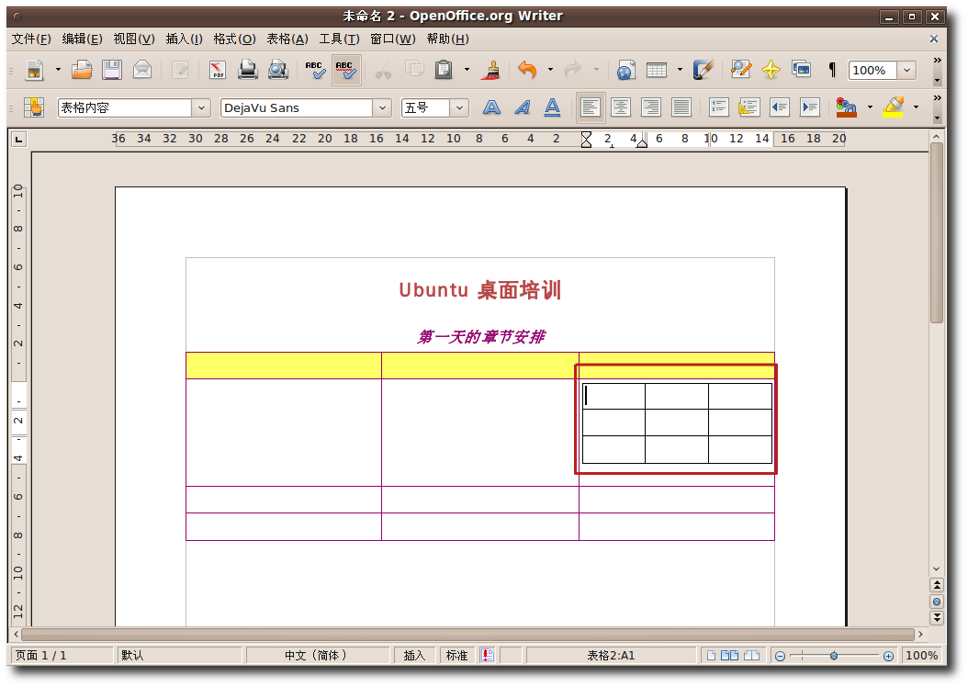Open the Navigator star icon
This screenshot has height=687, width=968.
point(771,70)
